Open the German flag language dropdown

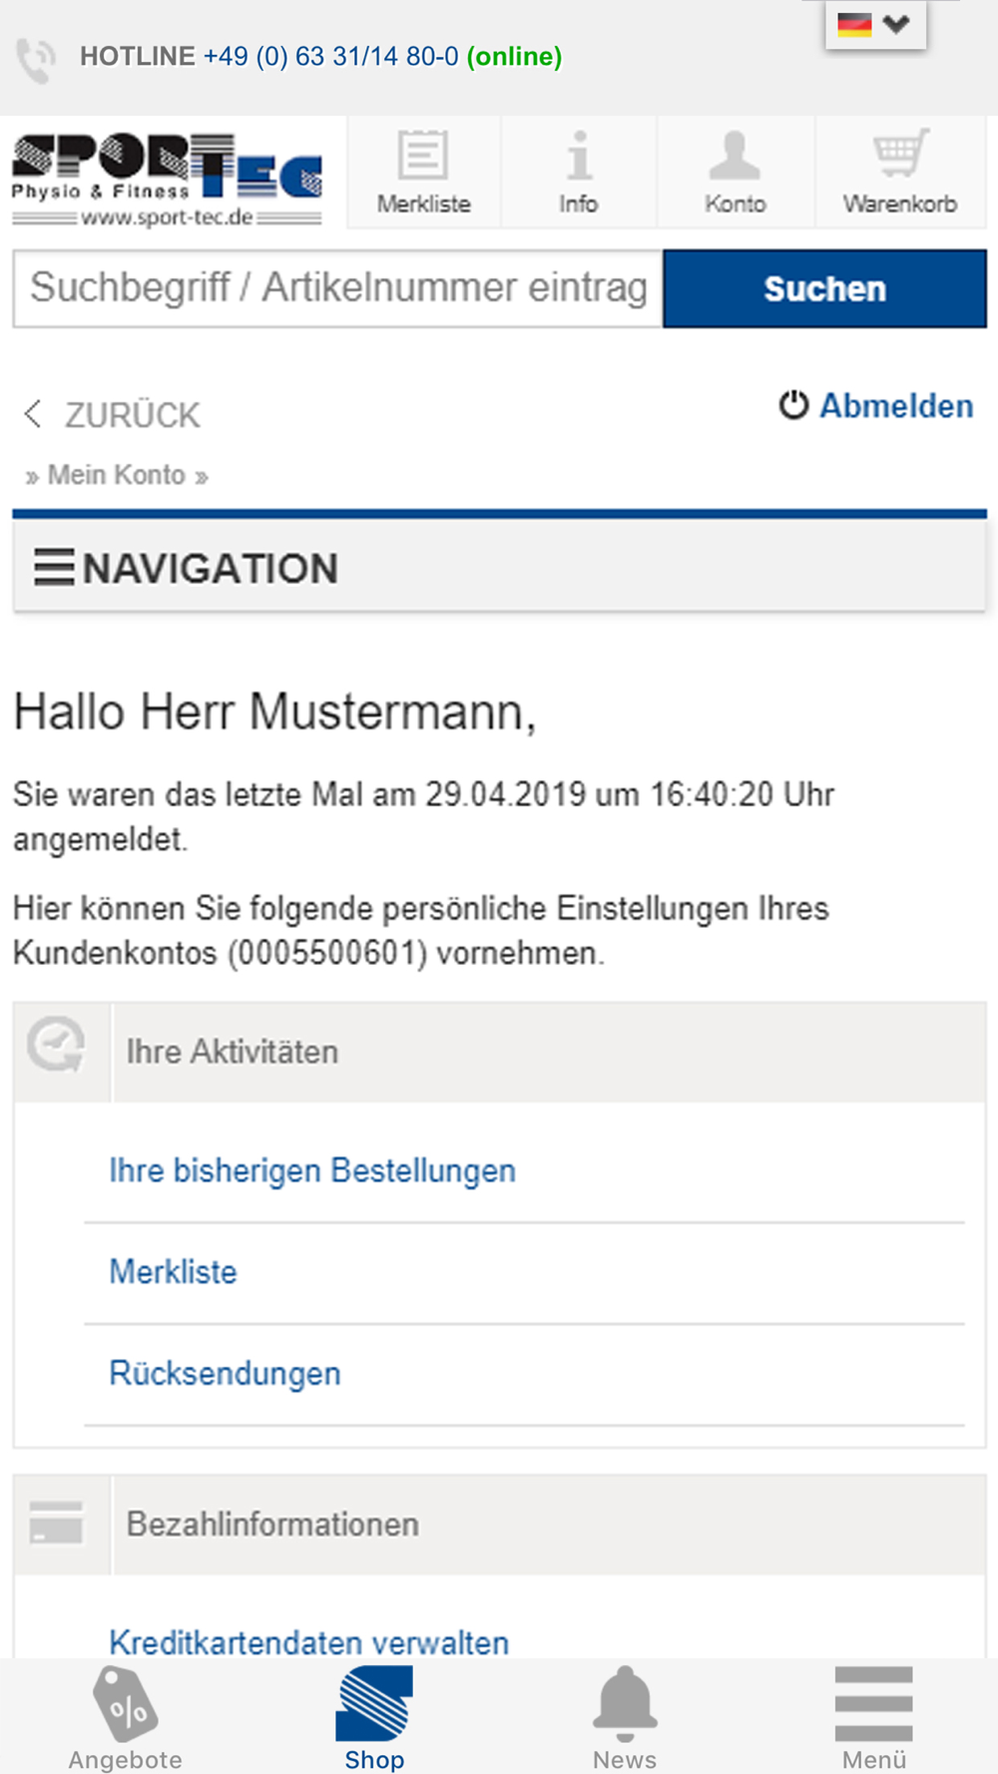pos(875,24)
